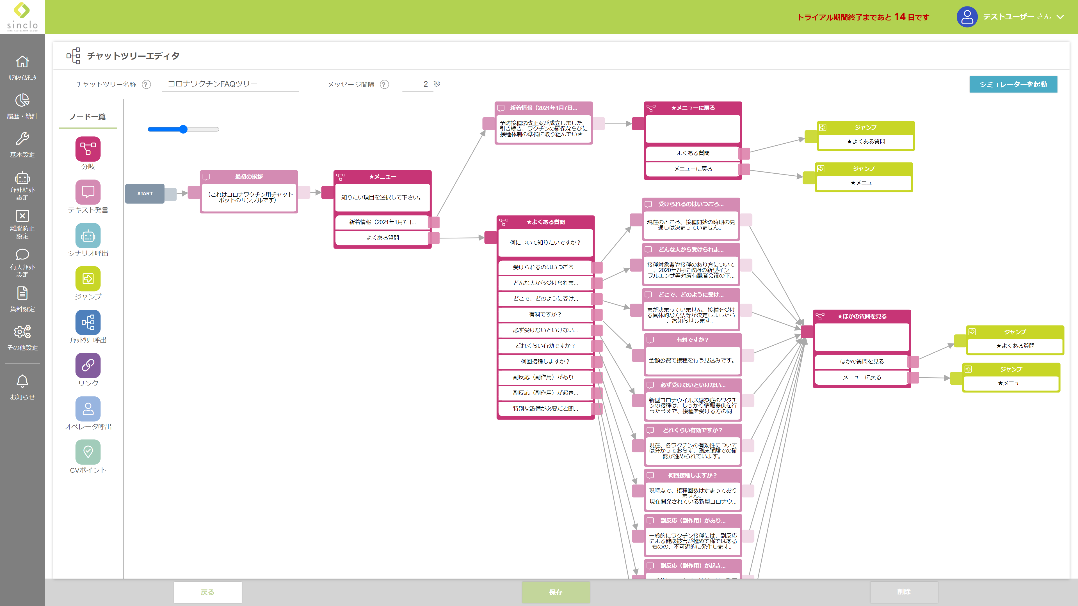
Task: Select the ★よくある質問 branch node header
Action: 546,222
